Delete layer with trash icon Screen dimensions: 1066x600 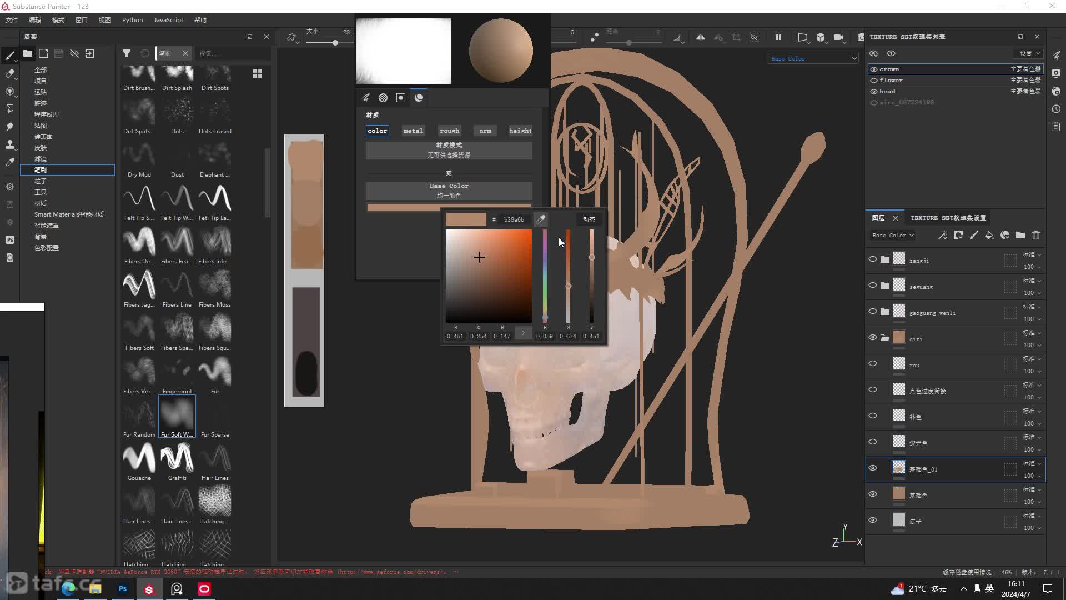click(1036, 236)
